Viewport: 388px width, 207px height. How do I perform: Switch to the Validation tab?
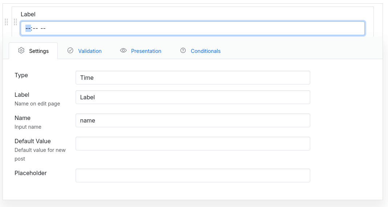[90, 51]
